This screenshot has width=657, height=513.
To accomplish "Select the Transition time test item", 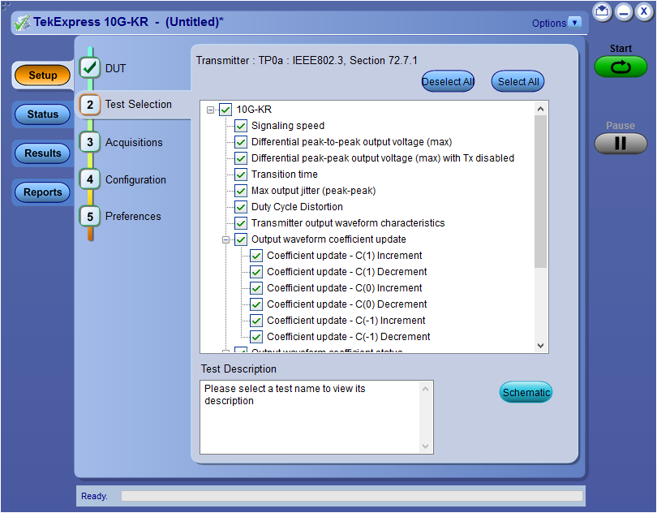I will (284, 175).
